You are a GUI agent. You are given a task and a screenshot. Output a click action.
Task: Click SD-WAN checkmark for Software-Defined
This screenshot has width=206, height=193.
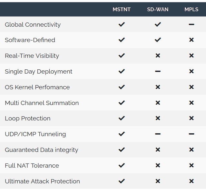pyautogui.click(x=158, y=40)
